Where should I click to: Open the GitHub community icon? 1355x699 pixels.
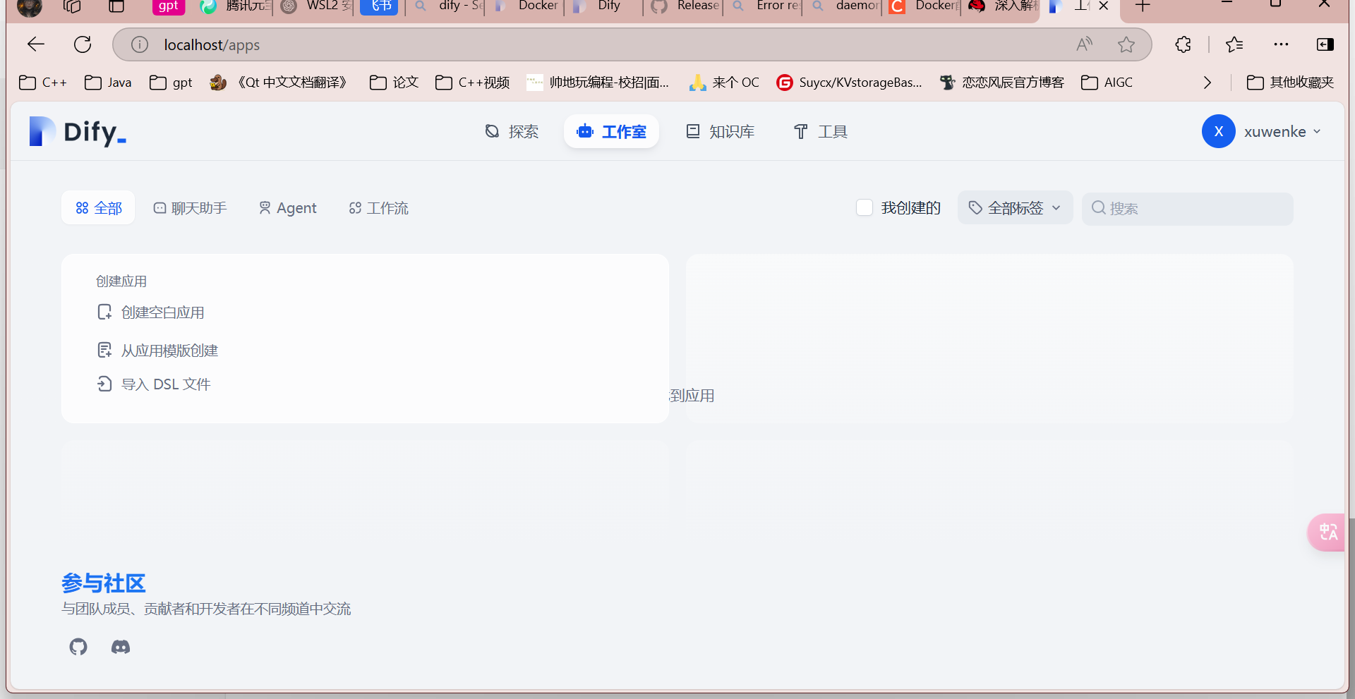coord(78,647)
